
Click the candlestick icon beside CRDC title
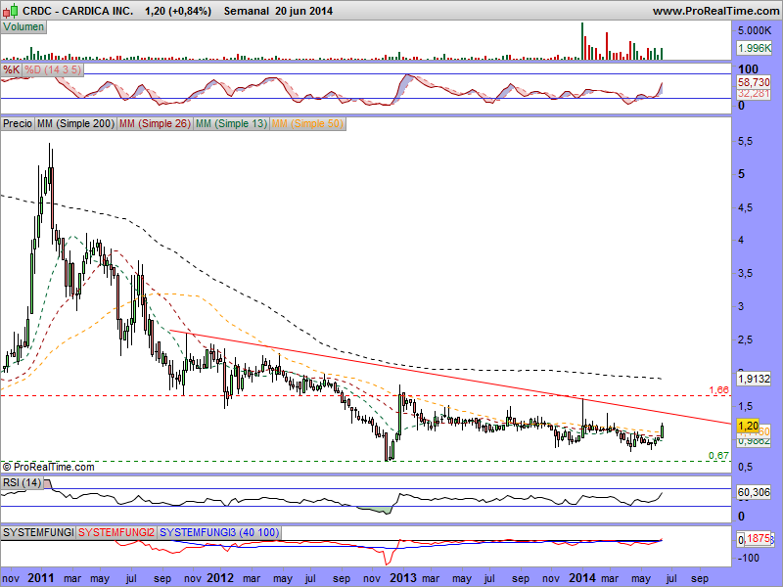point(8,11)
